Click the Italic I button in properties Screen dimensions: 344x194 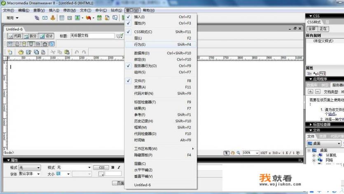(x=119, y=168)
